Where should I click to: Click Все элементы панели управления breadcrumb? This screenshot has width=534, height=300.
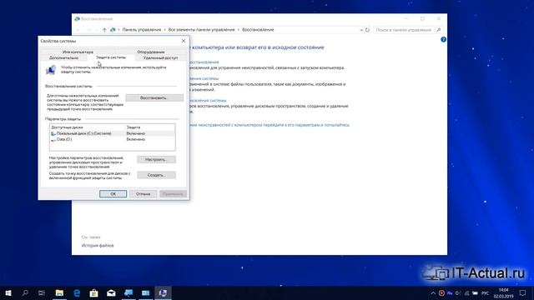[201, 30]
